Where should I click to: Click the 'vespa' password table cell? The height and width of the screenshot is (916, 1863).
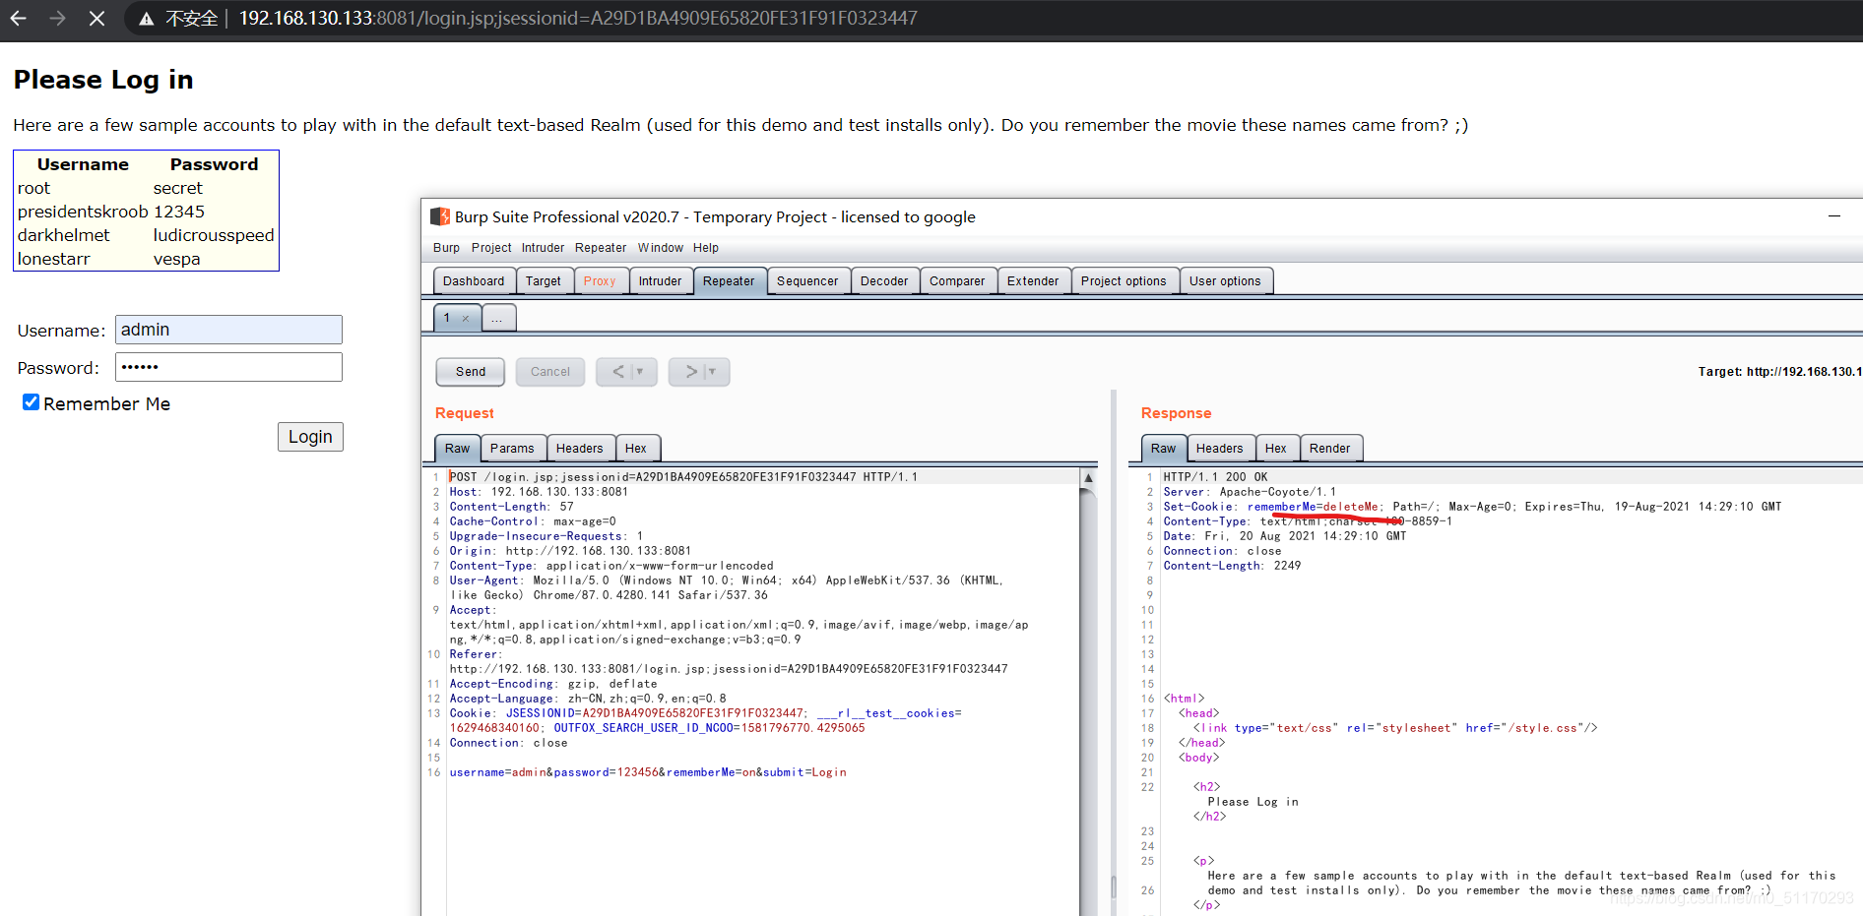point(177,259)
